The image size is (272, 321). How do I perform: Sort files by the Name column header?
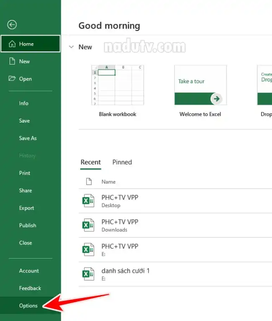click(108, 182)
